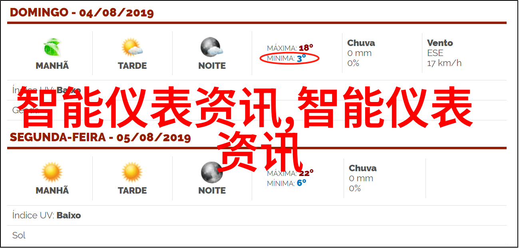Select the DOMINGO - 04/08/2019 heading
This screenshot has height=248, width=519.
pos(82,13)
